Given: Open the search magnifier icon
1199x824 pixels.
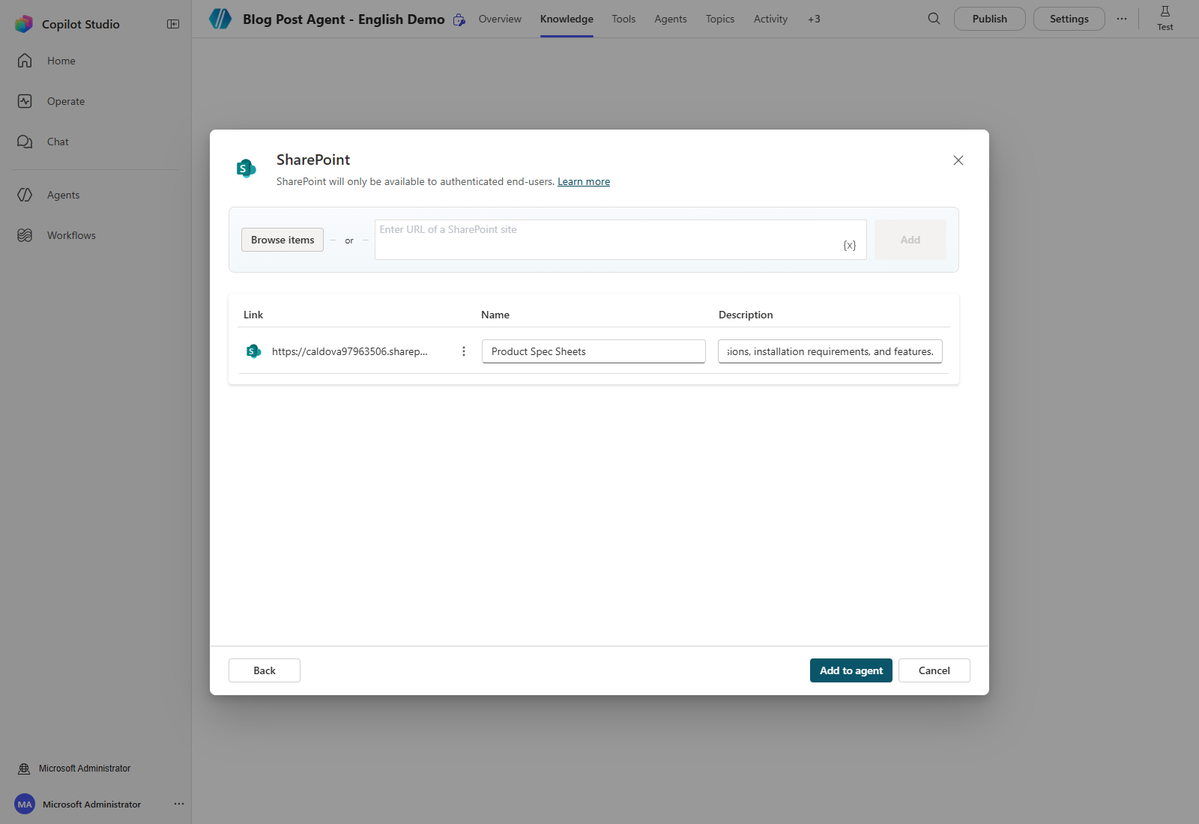Looking at the screenshot, I should click(x=934, y=19).
